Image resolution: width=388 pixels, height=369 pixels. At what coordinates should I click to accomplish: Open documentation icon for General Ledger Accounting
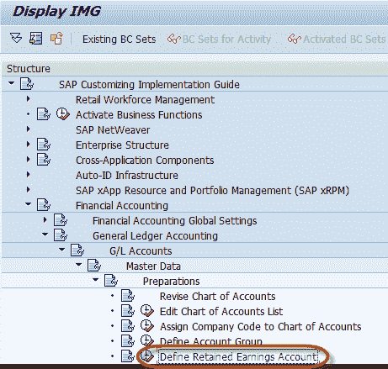pyautogui.click(x=61, y=235)
